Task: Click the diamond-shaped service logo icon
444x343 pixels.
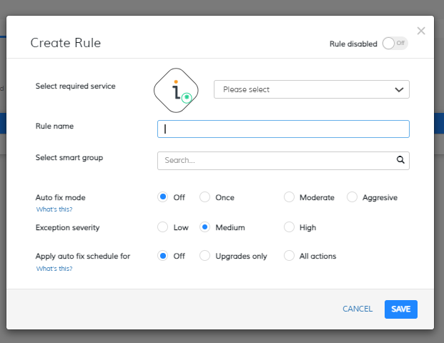Action: (176, 90)
